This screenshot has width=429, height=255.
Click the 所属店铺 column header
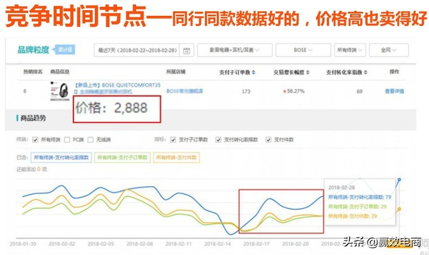tap(176, 72)
